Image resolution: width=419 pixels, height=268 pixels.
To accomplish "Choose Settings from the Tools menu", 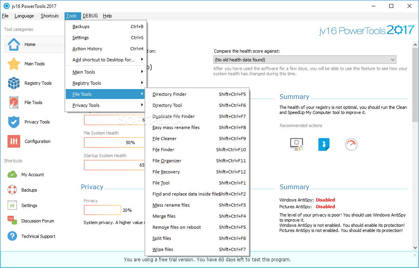I will point(107,38).
